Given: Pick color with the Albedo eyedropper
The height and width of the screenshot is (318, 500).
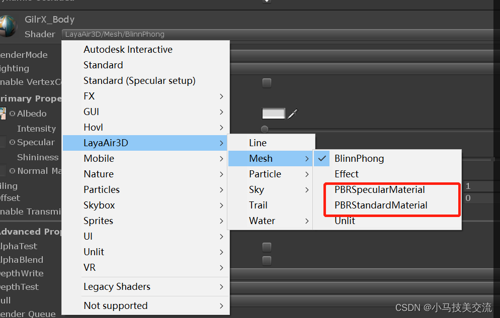Looking at the screenshot, I should (293, 114).
